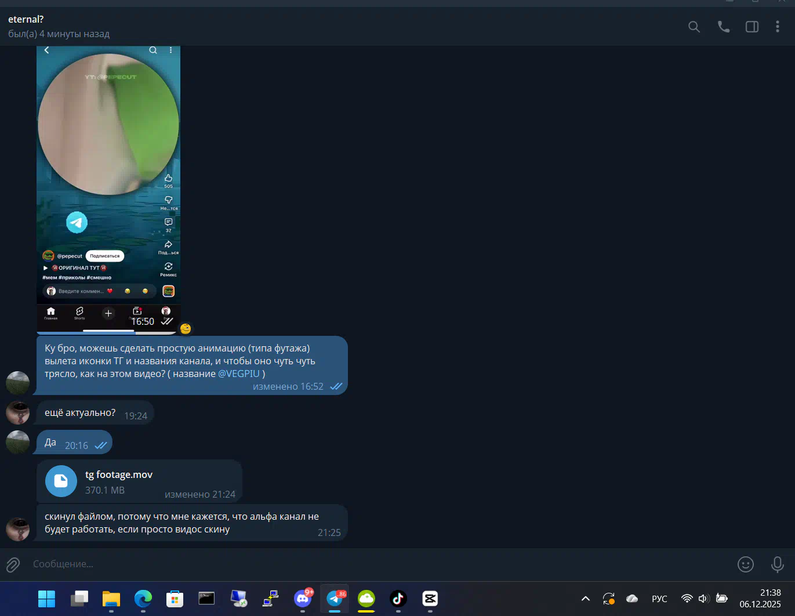
Task: Record a voice message with the microphone
Action: coord(778,564)
